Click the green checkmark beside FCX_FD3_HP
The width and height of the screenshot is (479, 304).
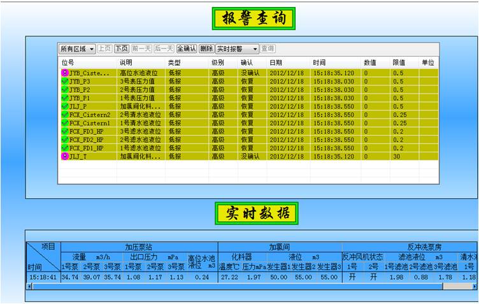pos(64,131)
